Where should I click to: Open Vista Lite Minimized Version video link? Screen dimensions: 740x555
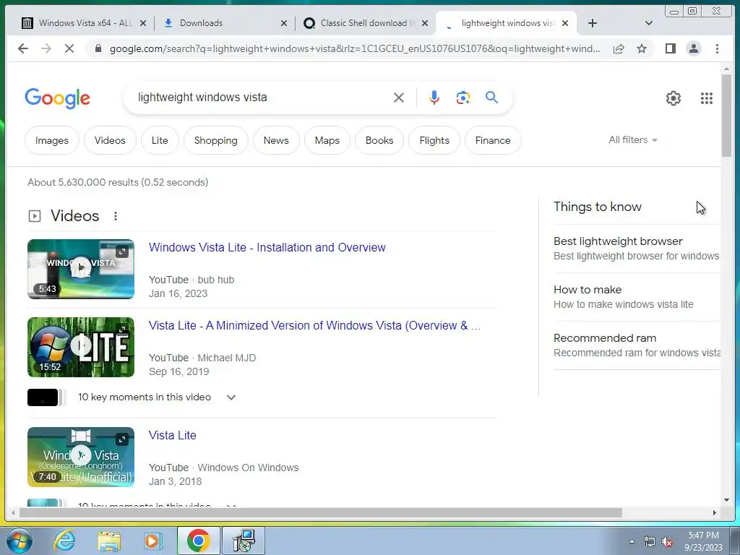tap(314, 326)
